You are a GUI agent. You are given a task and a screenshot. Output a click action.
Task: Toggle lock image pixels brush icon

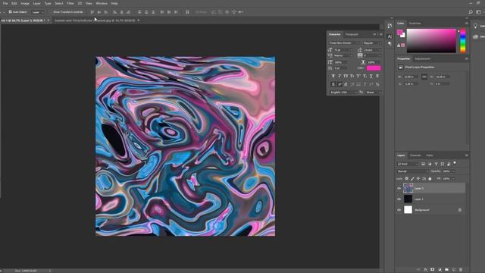tap(412, 179)
